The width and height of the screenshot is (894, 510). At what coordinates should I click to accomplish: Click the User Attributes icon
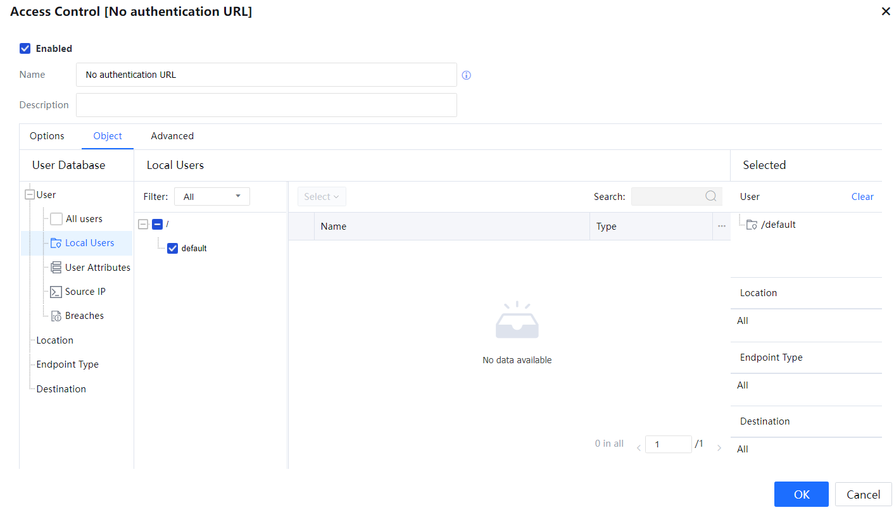[56, 268]
